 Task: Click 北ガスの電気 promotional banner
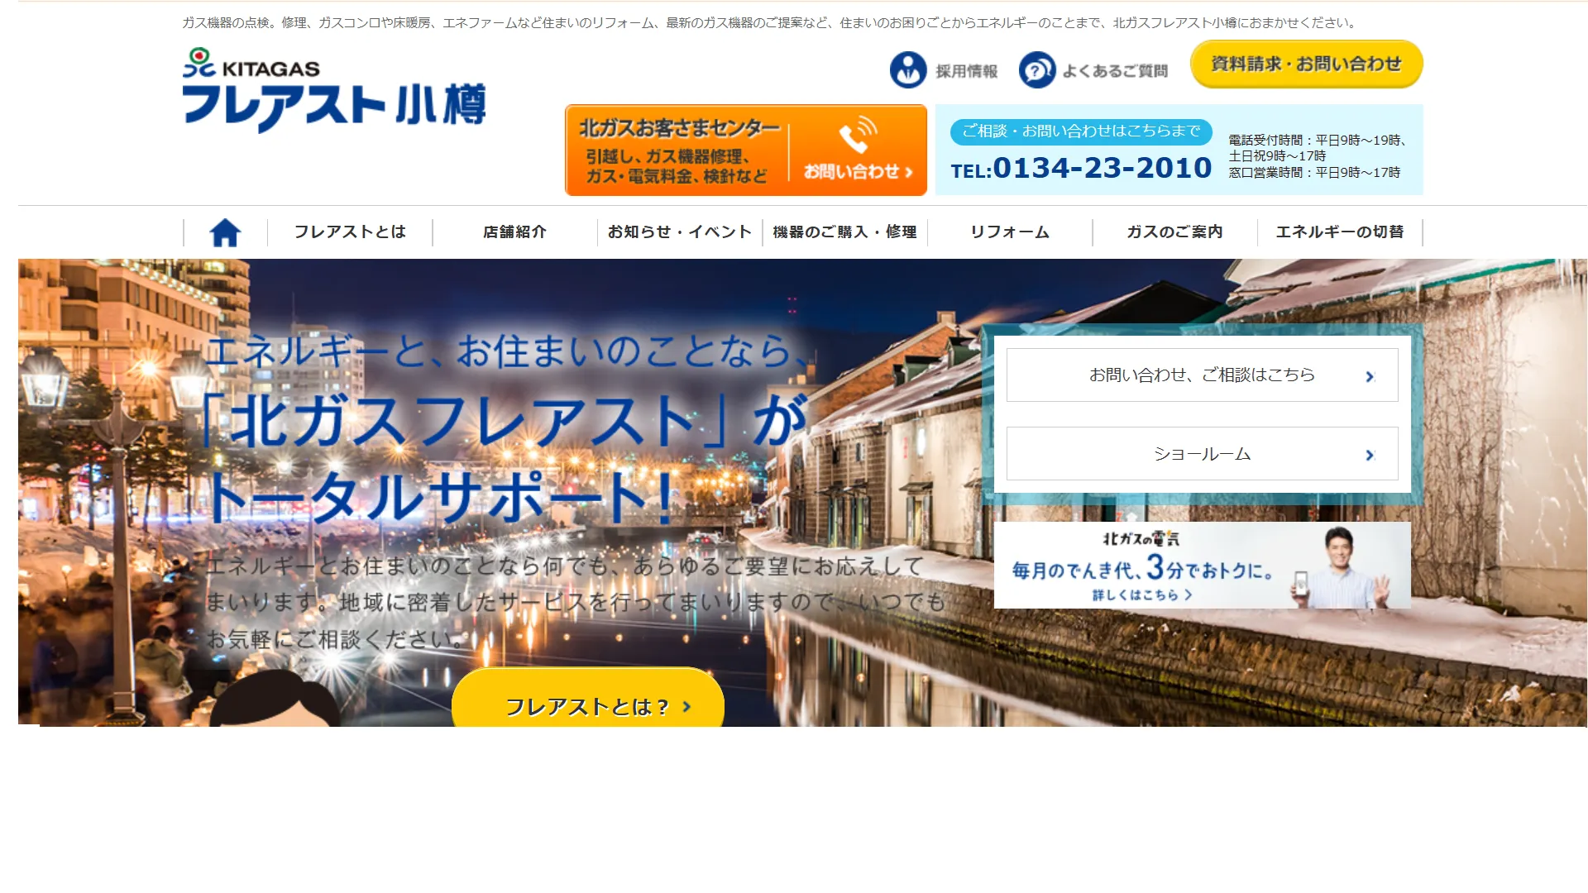click(x=1203, y=566)
